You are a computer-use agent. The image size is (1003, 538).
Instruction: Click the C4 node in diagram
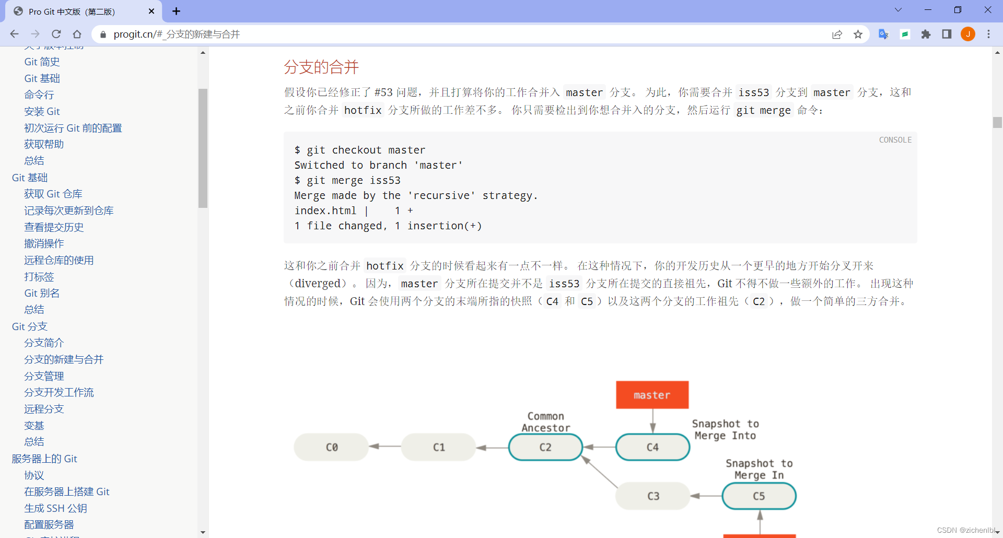coord(652,447)
